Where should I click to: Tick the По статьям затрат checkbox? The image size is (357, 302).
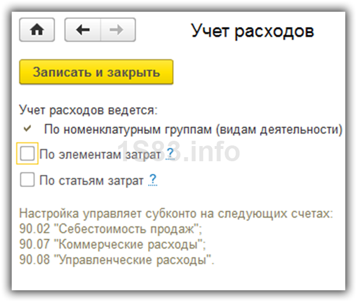[x=28, y=181]
